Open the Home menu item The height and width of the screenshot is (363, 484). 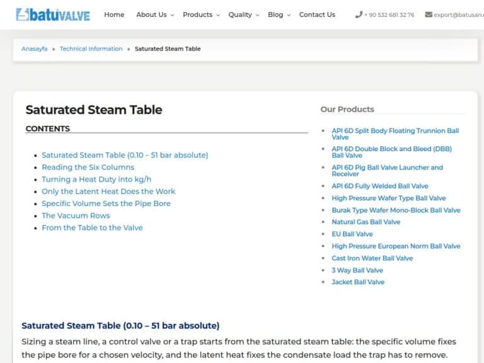[x=114, y=14]
